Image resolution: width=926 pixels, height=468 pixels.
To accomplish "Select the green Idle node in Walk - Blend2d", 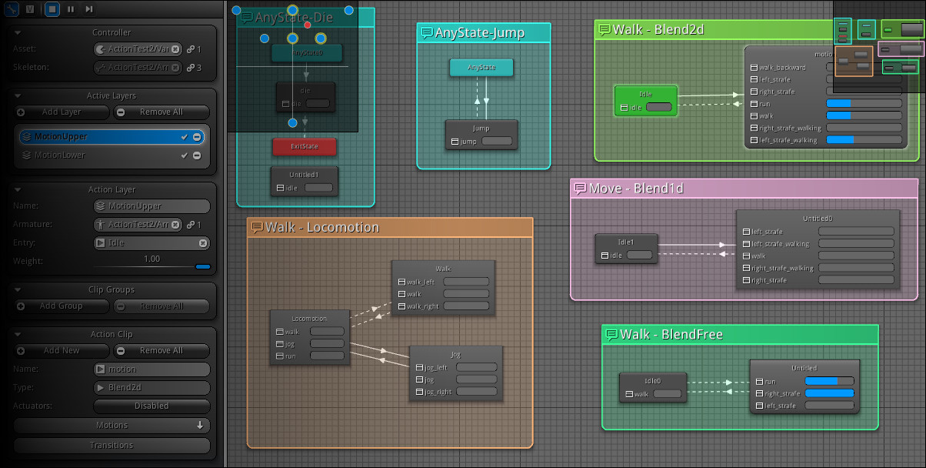I will [x=645, y=101].
